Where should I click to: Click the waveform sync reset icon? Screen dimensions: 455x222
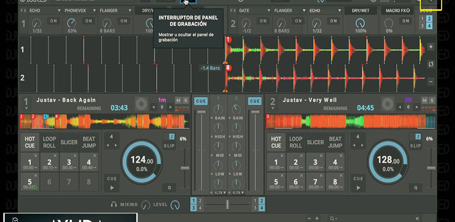click(x=431, y=64)
